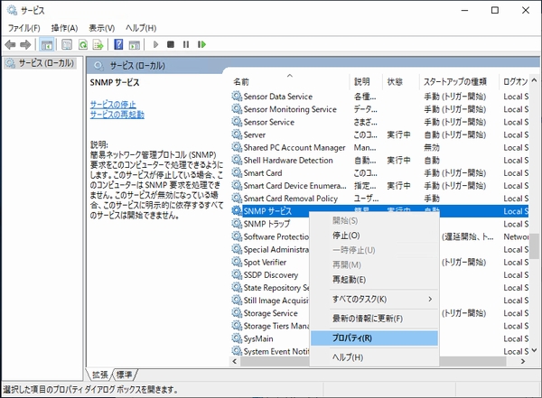Select the SNMP サービス highlighted row
Image resolution: width=542 pixels, height=398 pixels.
379,211
